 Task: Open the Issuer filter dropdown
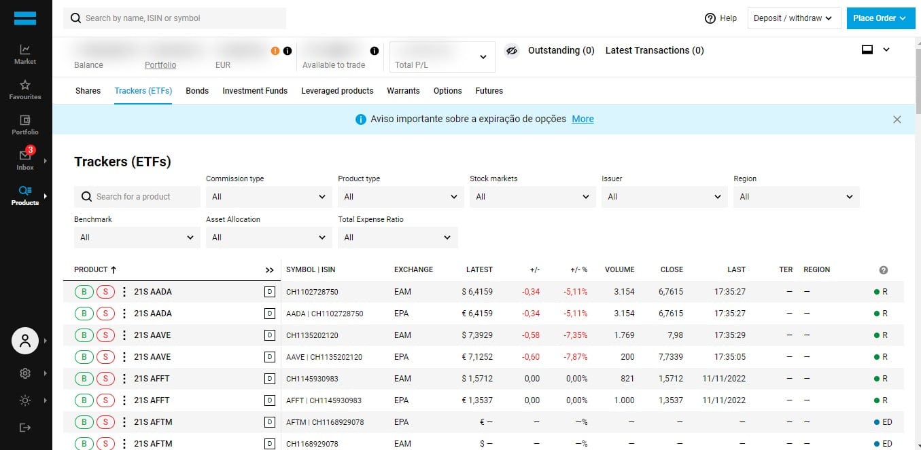(x=664, y=196)
